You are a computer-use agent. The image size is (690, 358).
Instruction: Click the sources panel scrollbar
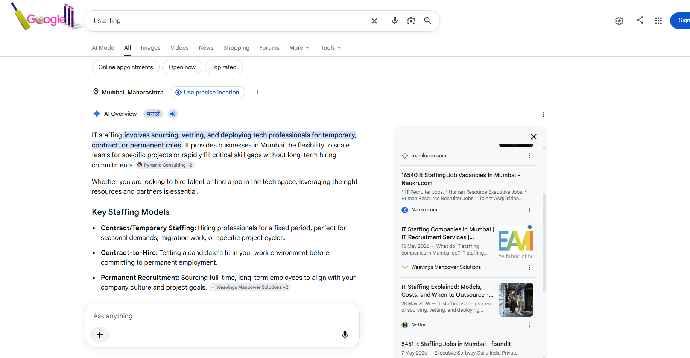pos(544,243)
